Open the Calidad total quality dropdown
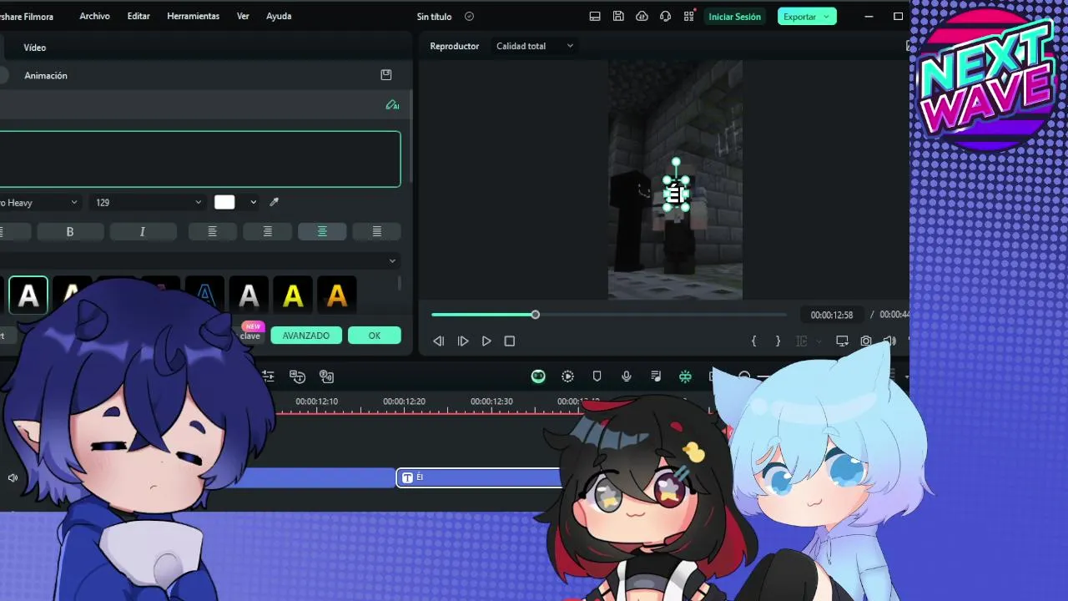The width and height of the screenshot is (1068, 601). click(x=535, y=46)
